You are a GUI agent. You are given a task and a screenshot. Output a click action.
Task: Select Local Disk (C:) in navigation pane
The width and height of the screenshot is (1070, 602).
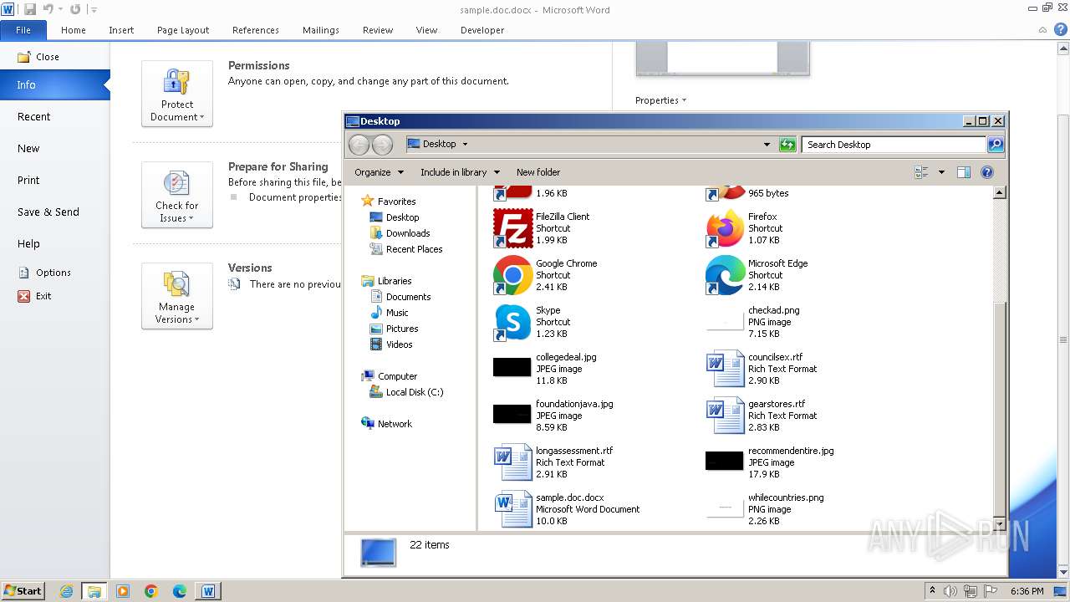pyautogui.click(x=406, y=392)
